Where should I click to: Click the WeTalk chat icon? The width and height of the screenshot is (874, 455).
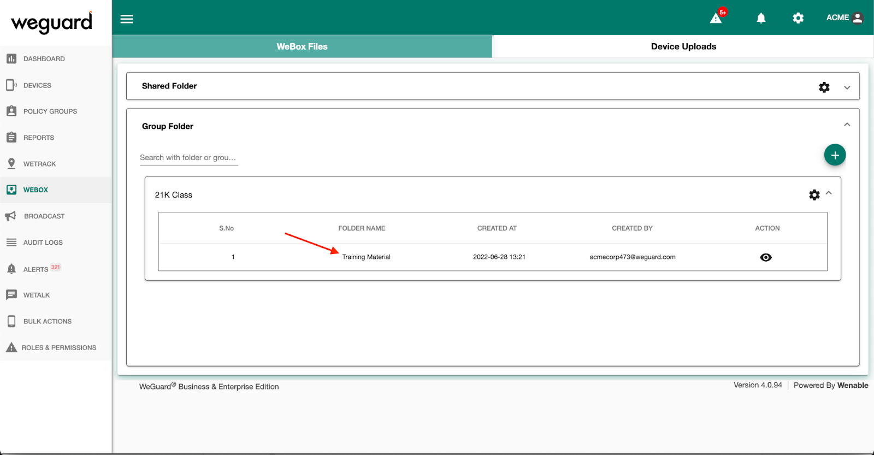[11, 295]
